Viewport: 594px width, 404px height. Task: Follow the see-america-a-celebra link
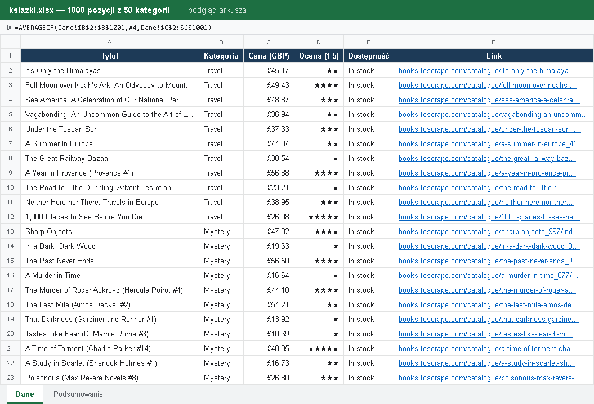489,100
